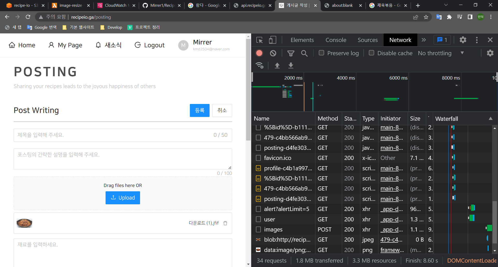Enable the Preserve log checkbox
Viewport: 498px width, 267px height.
(x=321, y=53)
